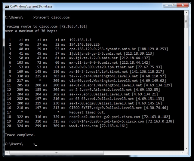Image resolution: width=194 pixels, height=161 pixels.
Task: Click the horizontal scrollbar right arrow
Action: coord(182,153)
